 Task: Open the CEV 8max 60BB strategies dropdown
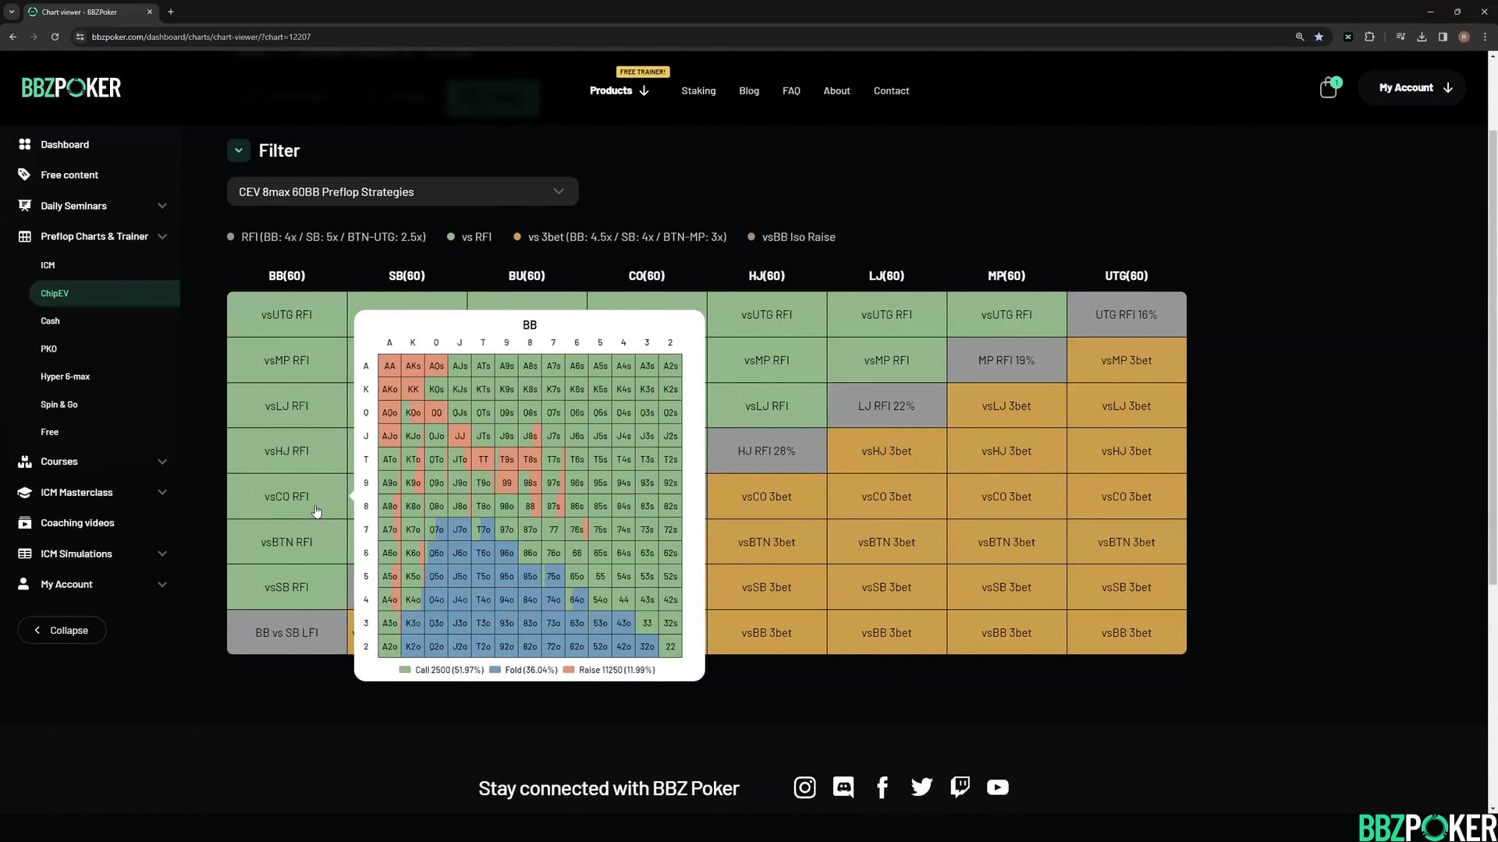[402, 192]
